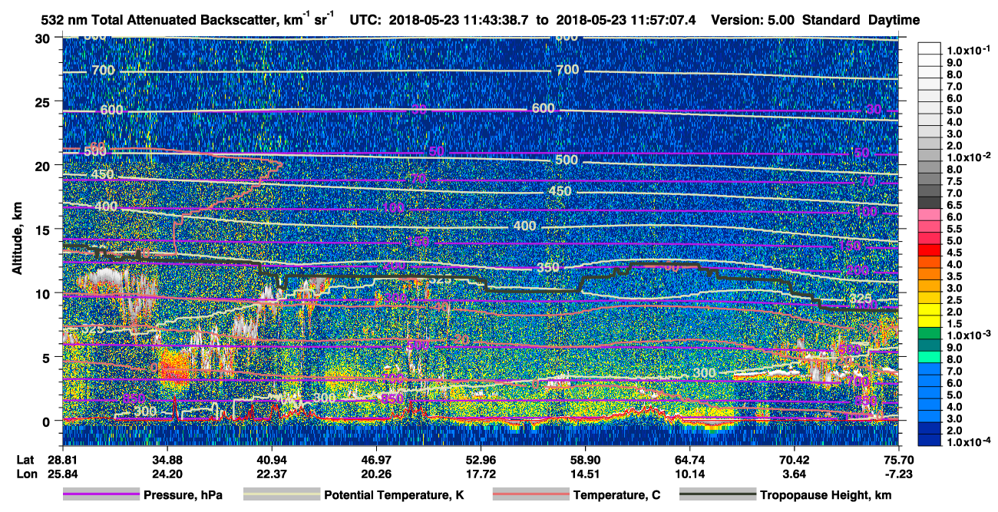Click the 'Altitude, km' axis label

(18, 240)
